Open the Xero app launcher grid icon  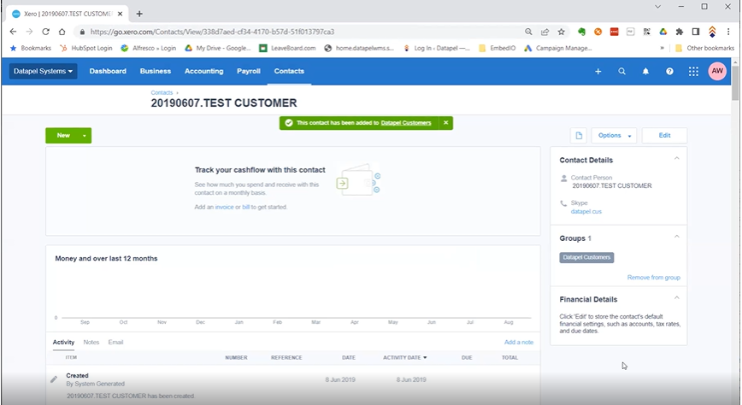click(x=693, y=72)
